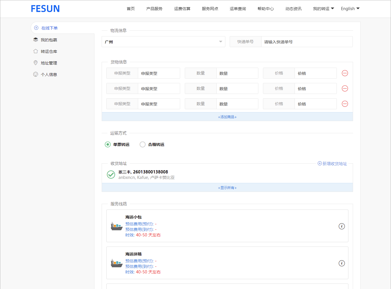
Task: Click 新增收货地址 link text
Action: (335, 164)
